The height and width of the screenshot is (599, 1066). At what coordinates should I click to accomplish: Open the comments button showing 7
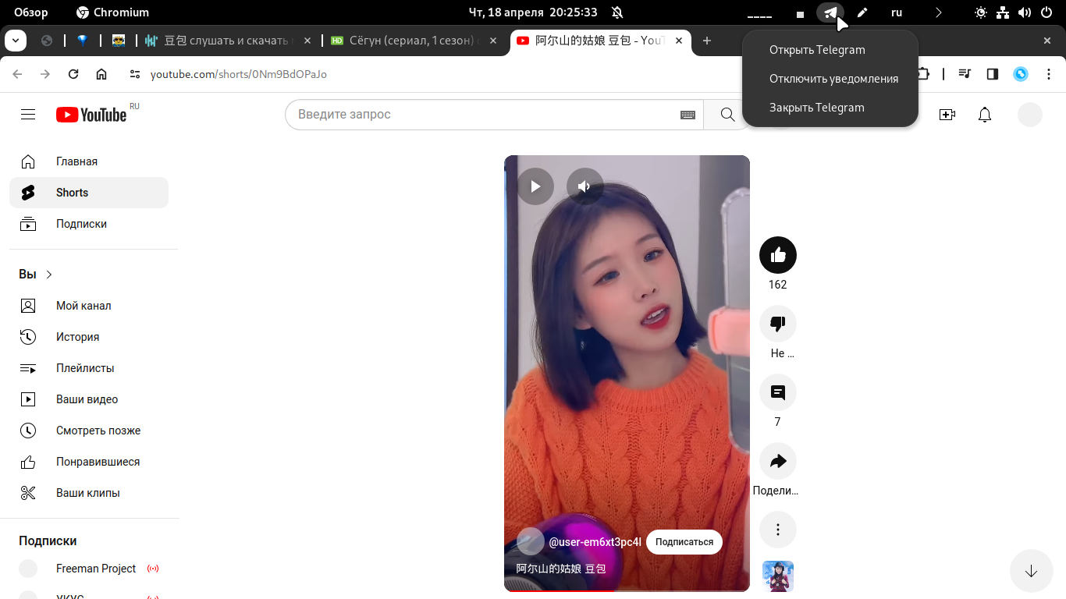778,392
